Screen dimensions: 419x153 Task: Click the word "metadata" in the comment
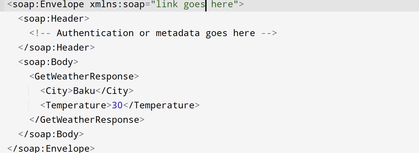pyautogui.click(x=178, y=33)
